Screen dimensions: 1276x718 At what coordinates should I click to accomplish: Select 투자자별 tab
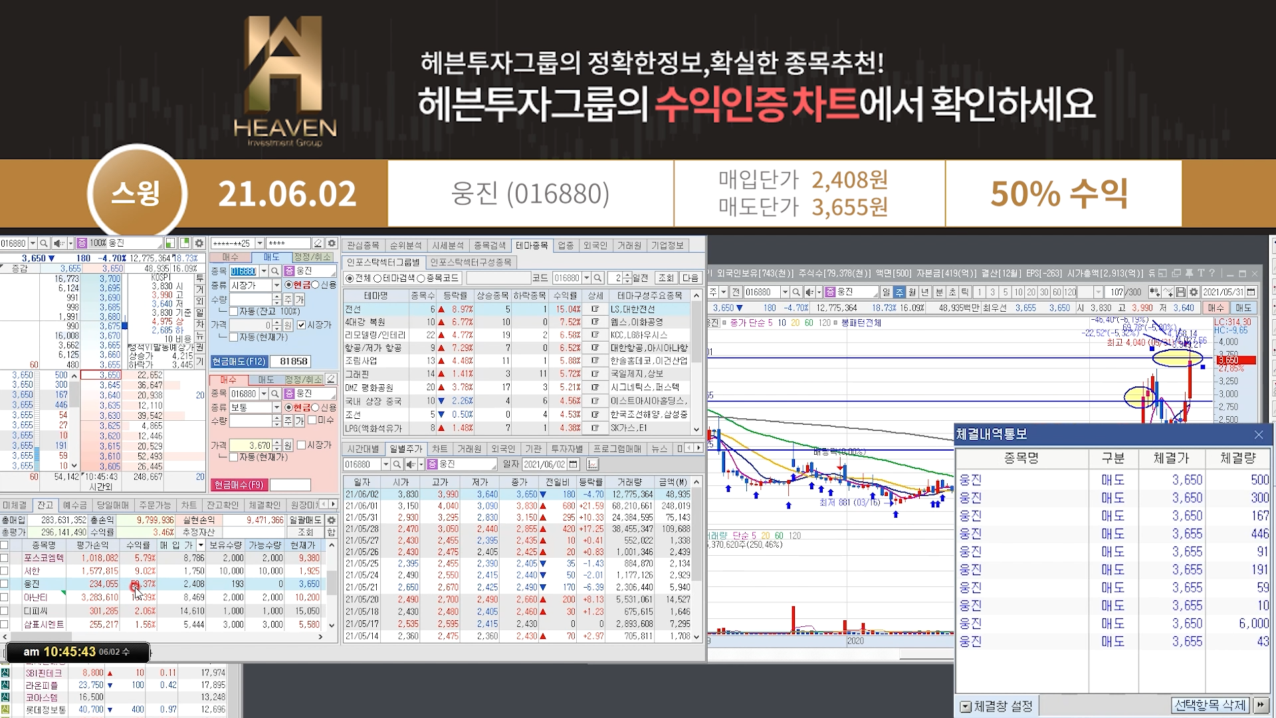pos(567,449)
